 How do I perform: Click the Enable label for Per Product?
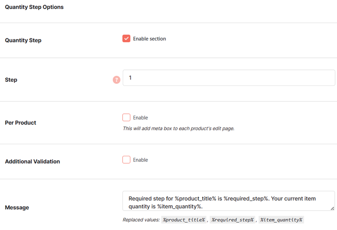coord(140,118)
